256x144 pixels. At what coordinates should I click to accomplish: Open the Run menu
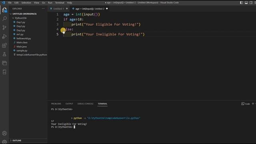tap(50, 3)
